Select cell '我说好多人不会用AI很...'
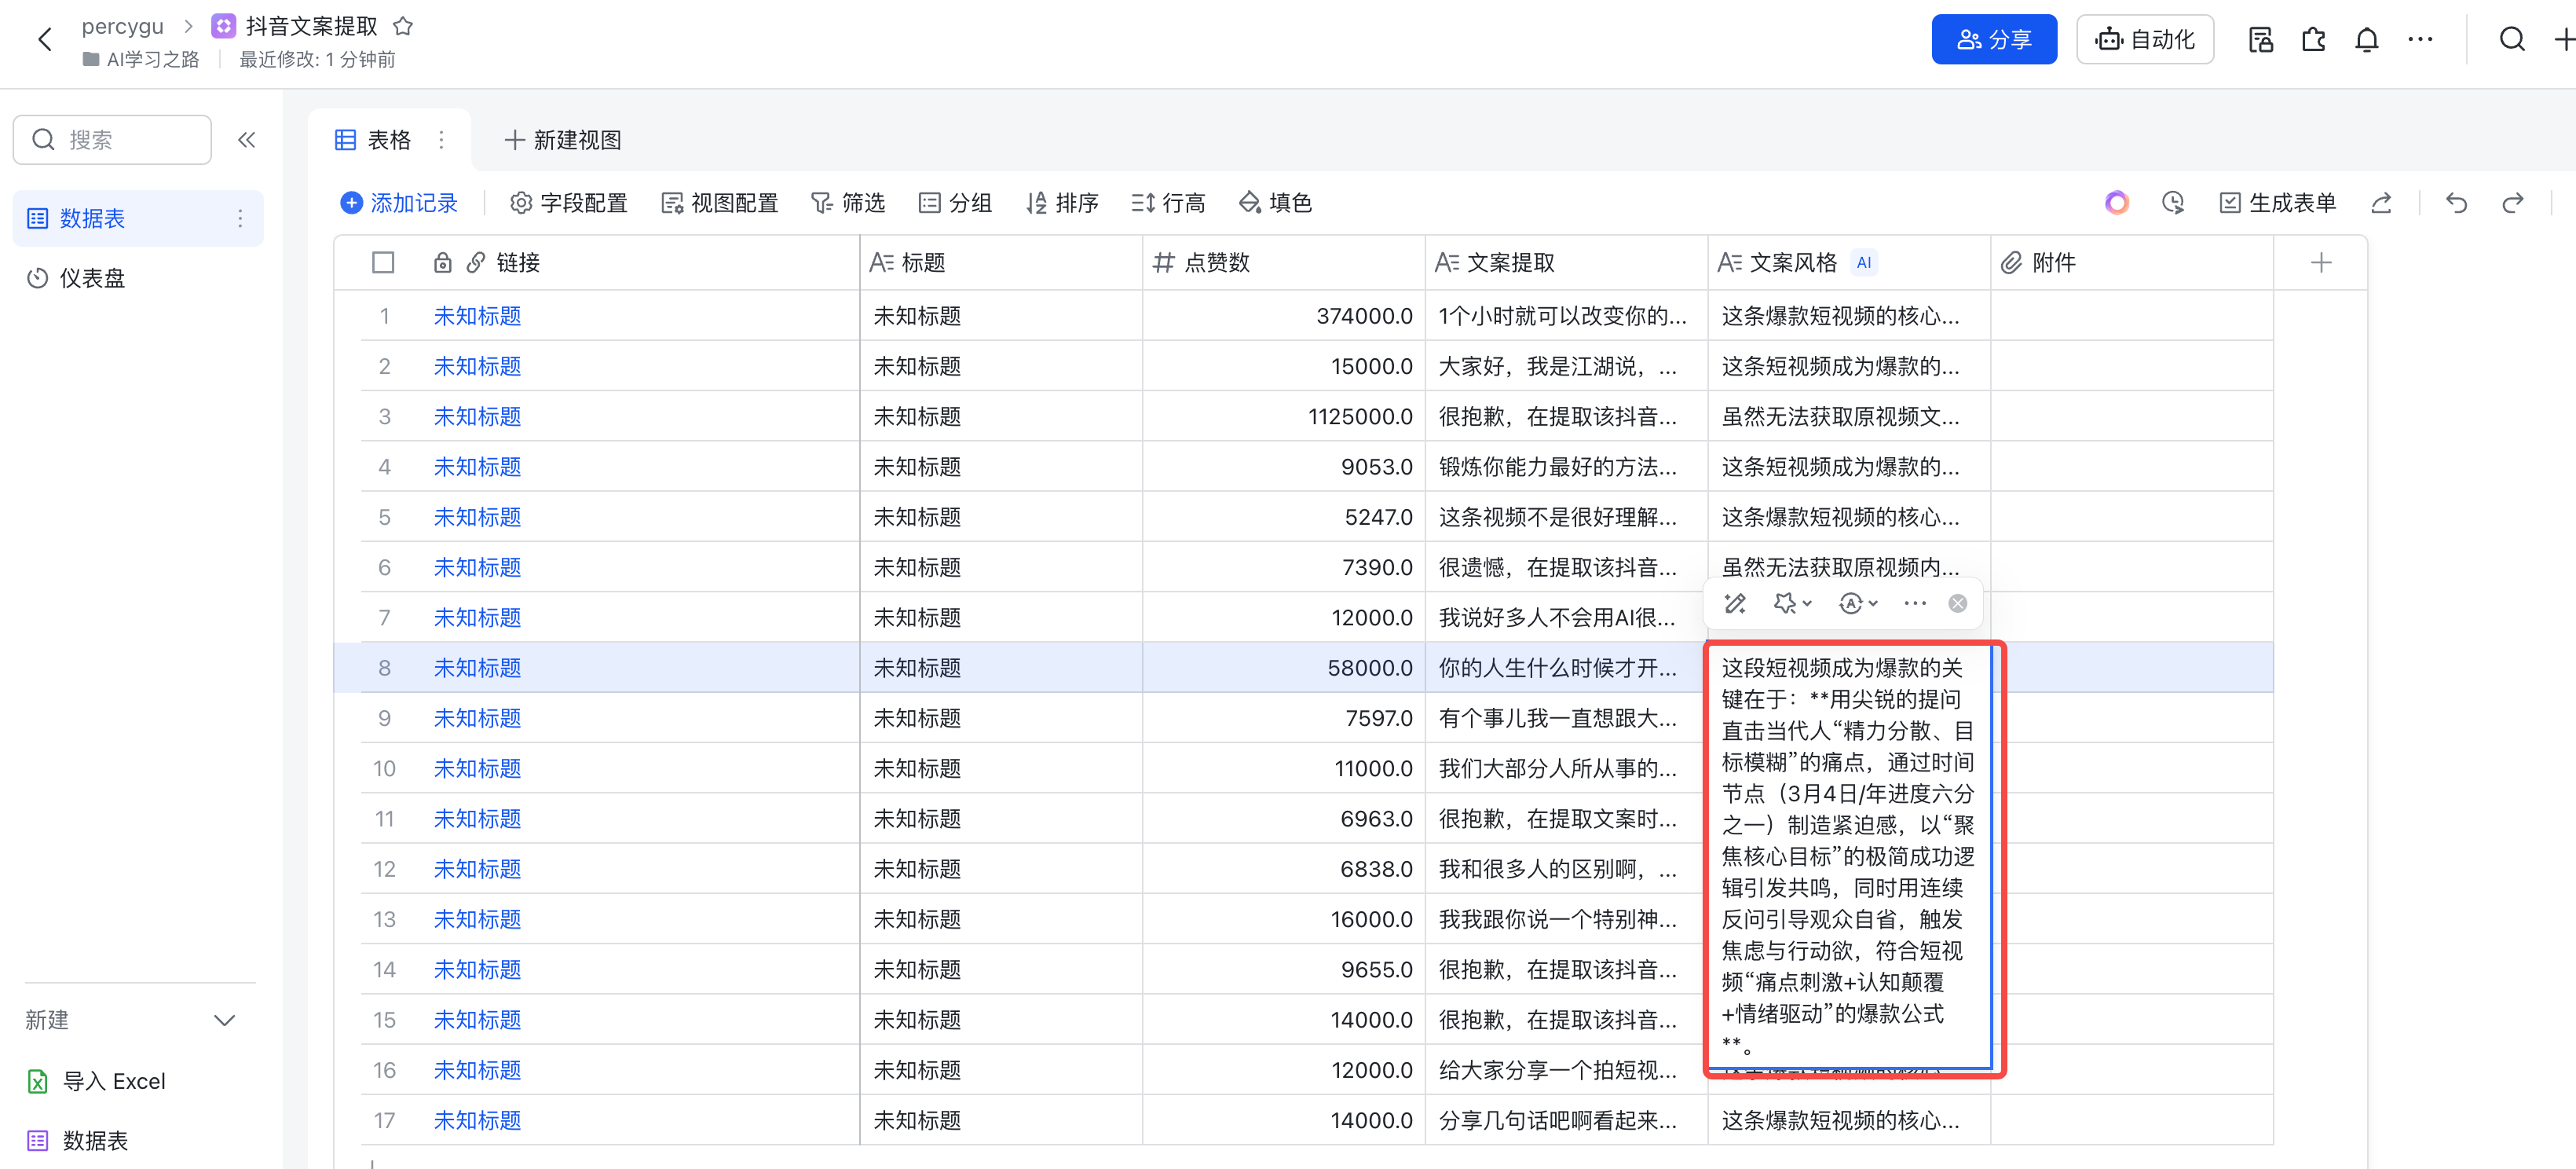 [x=1566, y=618]
